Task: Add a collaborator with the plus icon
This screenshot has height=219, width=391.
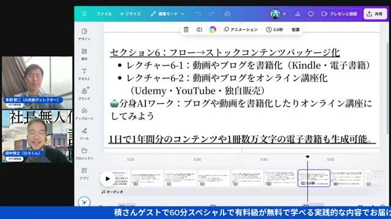Action: 284,14
